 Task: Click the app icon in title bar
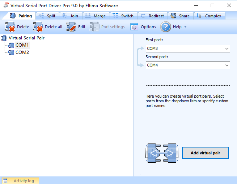pos(6,5)
